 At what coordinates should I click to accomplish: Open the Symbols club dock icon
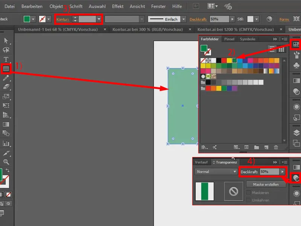(x=296, y=65)
